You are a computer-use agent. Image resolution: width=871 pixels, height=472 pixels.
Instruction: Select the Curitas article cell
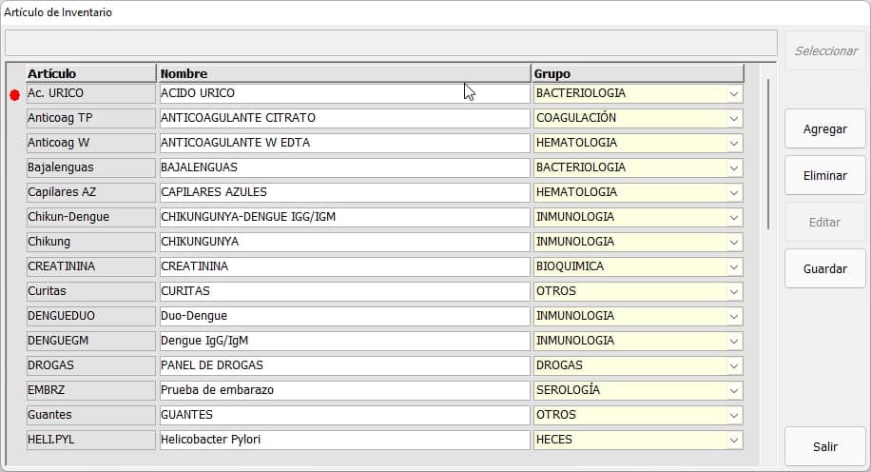coord(91,291)
